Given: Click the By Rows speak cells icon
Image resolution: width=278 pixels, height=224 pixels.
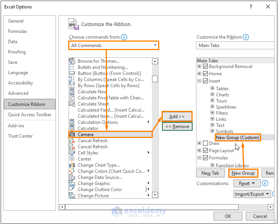Looking at the screenshot, I should (x=72, y=86).
